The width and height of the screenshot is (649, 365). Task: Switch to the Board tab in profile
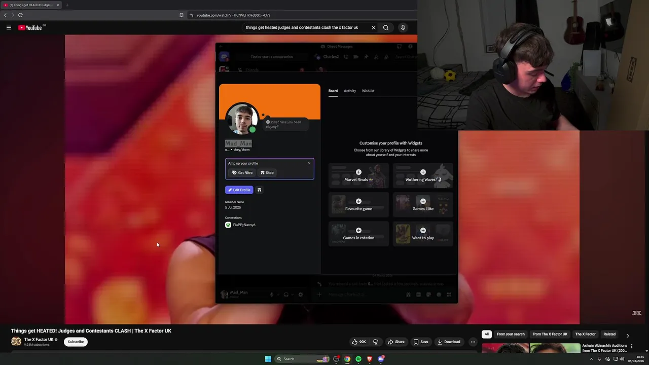click(x=333, y=91)
